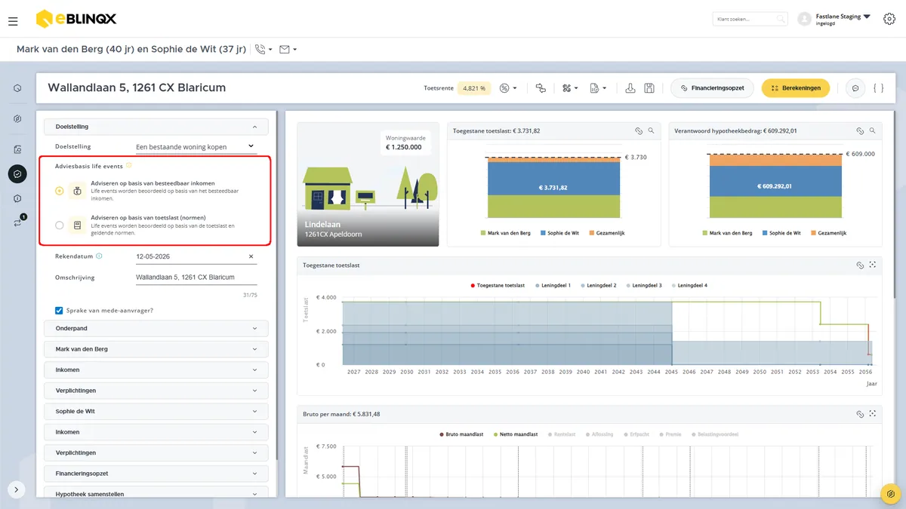This screenshot has height=509, width=906.
Task: Expand the Sophie de Wit section
Action: tap(156, 412)
